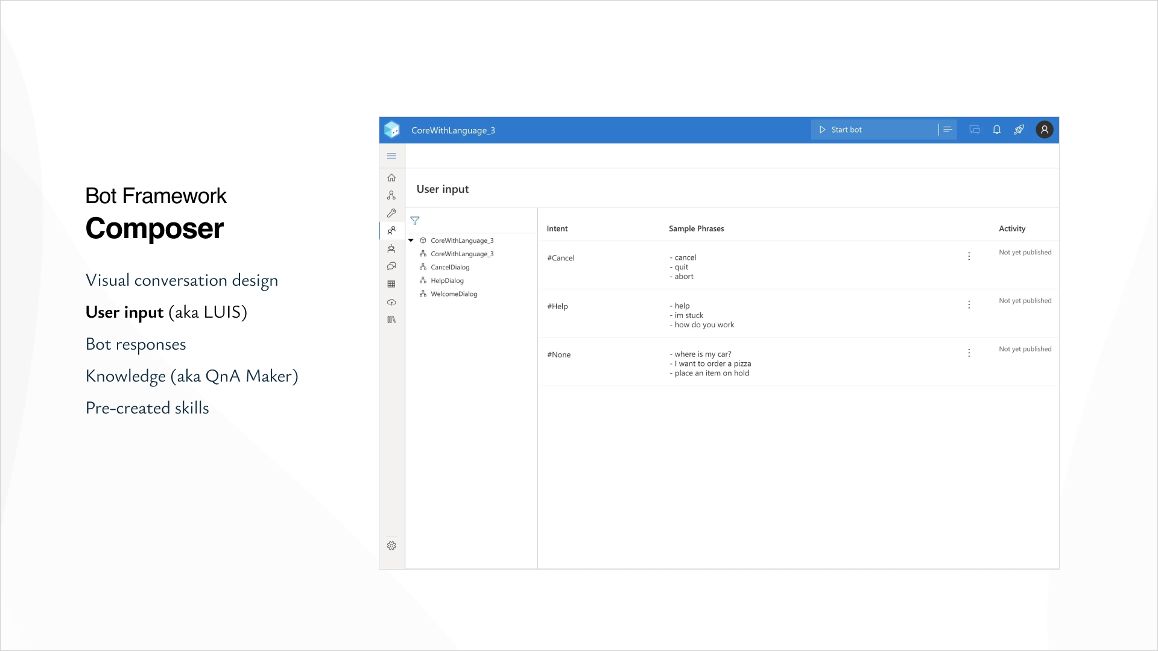
Task: Select HelpDialog in the tree
Action: [x=447, y=280]
